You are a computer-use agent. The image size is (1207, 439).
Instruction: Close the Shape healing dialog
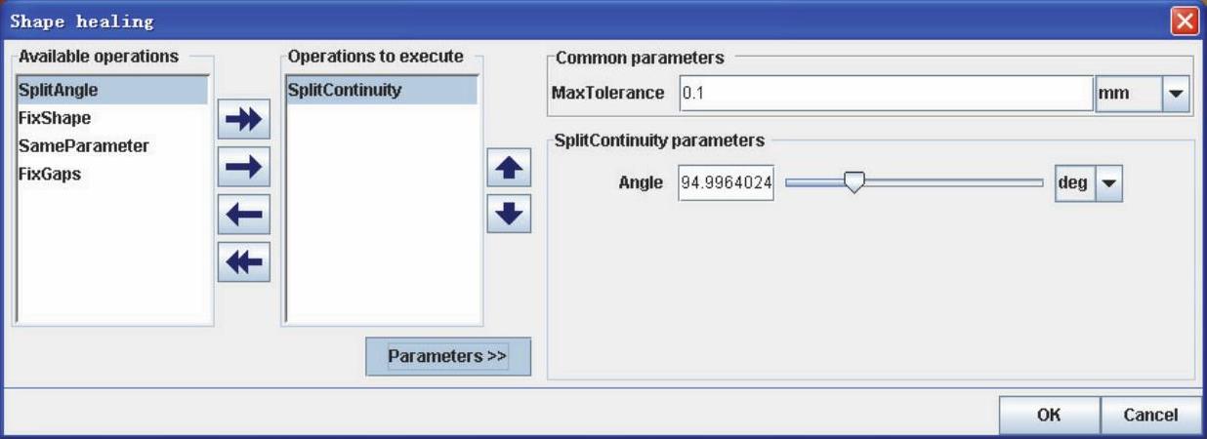[1185, 21]
